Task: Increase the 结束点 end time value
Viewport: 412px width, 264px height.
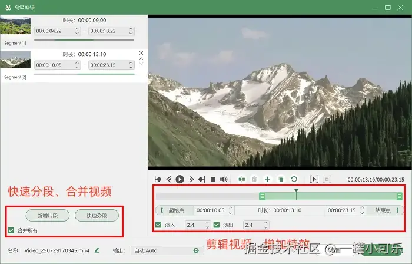Action: pos(362,208)
